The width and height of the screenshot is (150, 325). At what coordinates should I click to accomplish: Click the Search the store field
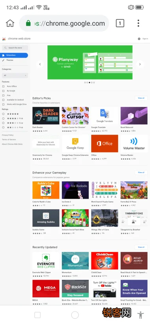point(15,48)
